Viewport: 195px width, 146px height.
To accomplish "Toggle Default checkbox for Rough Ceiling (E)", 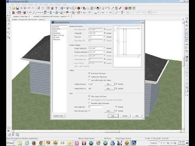I will pyautogui.click(x=105, y=48).
